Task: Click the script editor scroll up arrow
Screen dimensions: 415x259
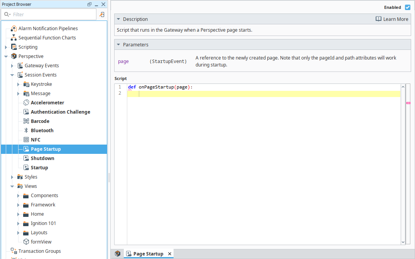Action: [403, 87]
